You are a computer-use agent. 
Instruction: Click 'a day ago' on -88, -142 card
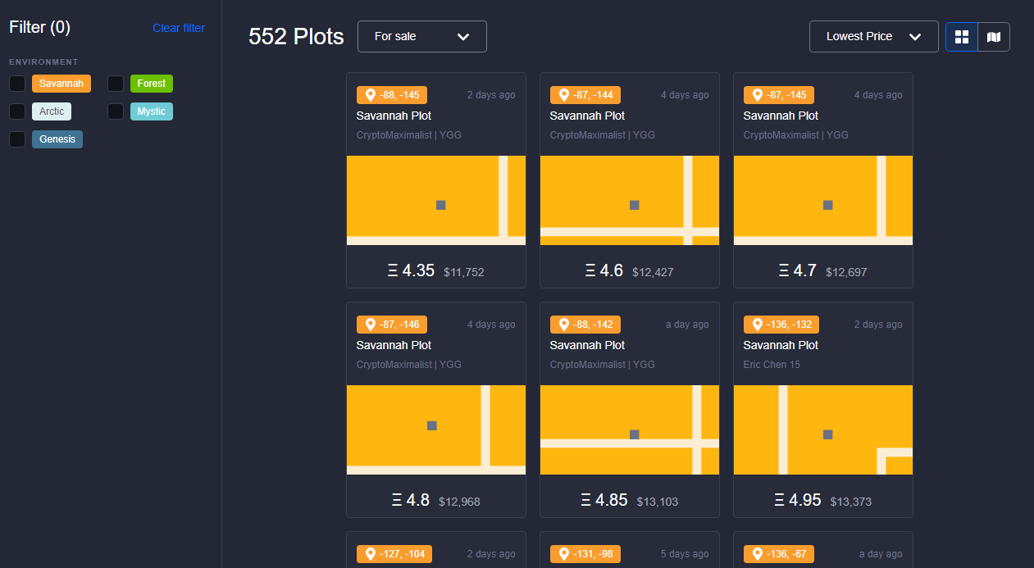coord(687,325)
